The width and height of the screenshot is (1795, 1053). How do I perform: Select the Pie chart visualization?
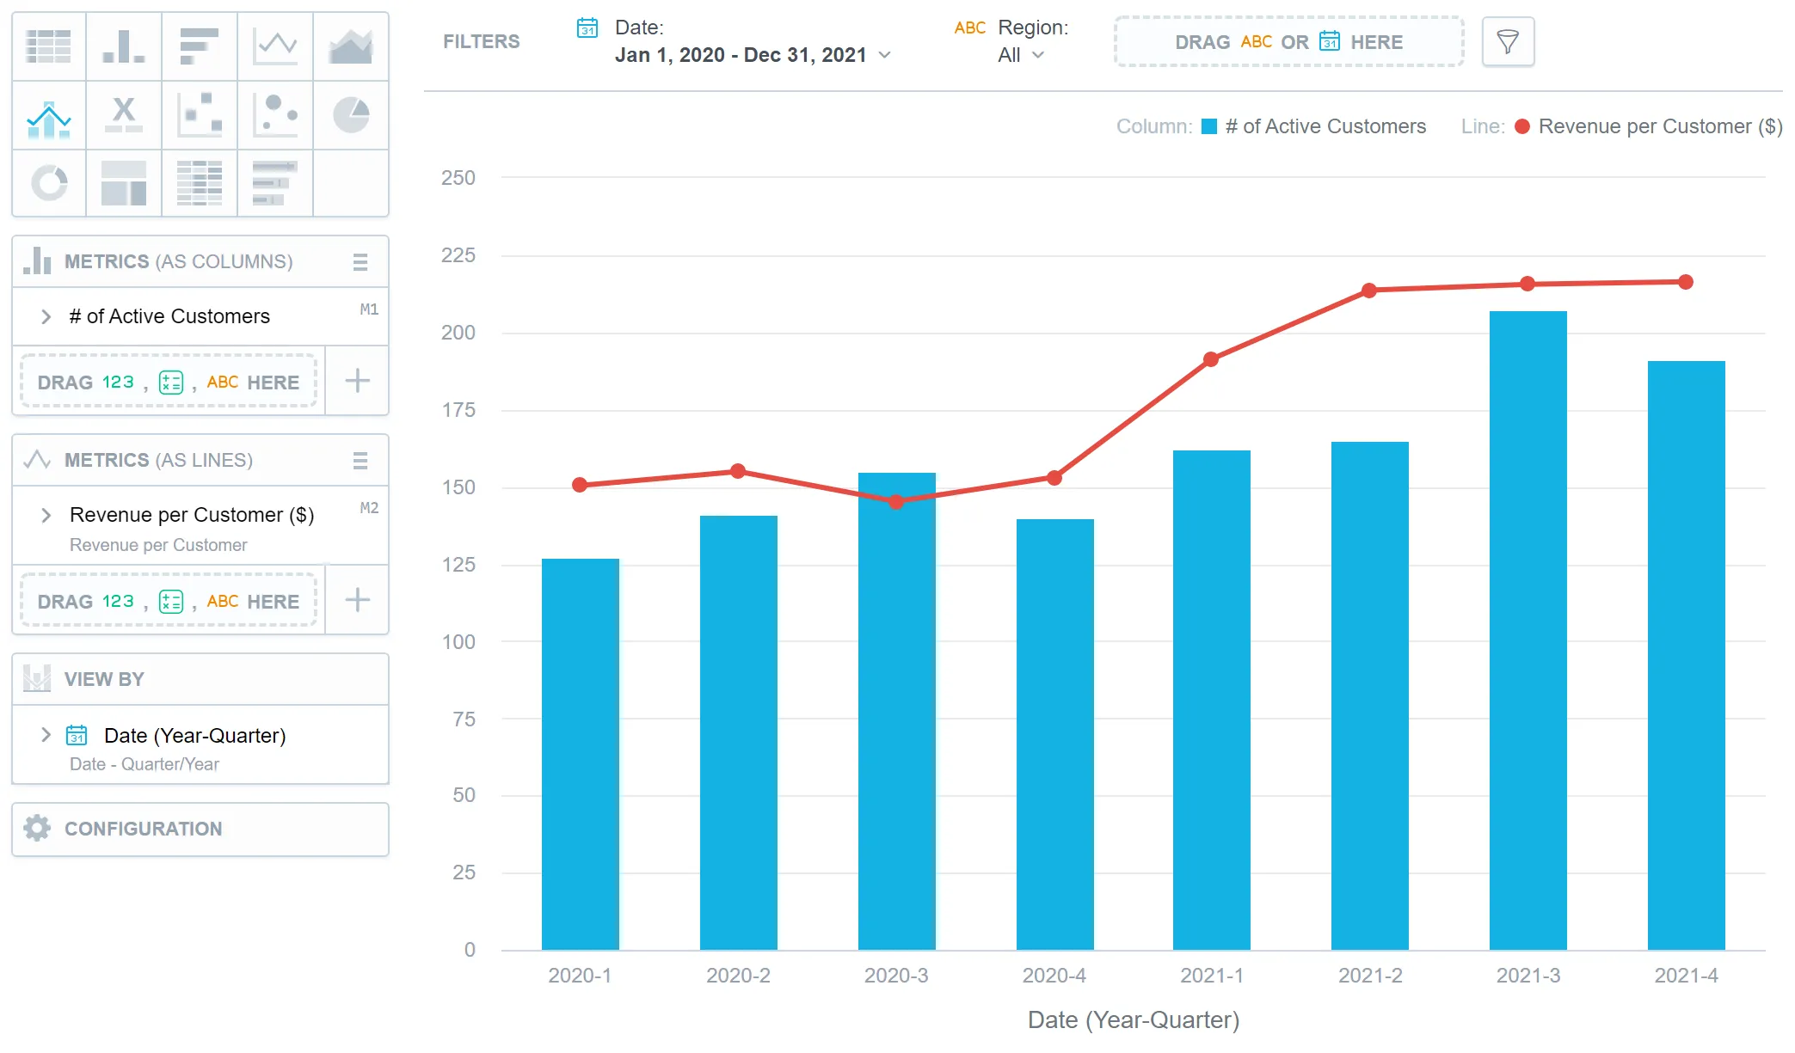[350, 114]
